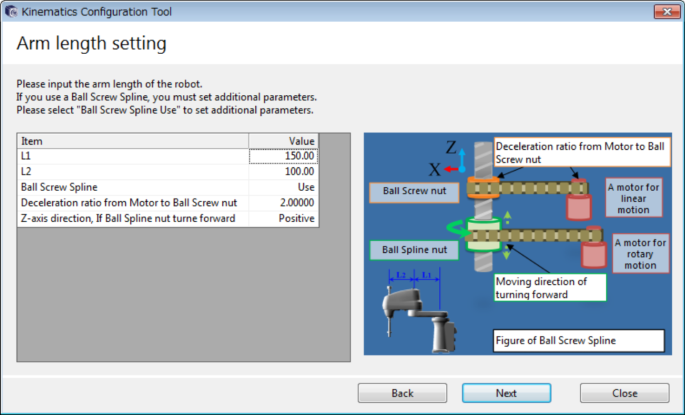685x415 pixels.
Task: Edit the deceleration ratio value 2.00000
Action: click(x=284, y=203)
